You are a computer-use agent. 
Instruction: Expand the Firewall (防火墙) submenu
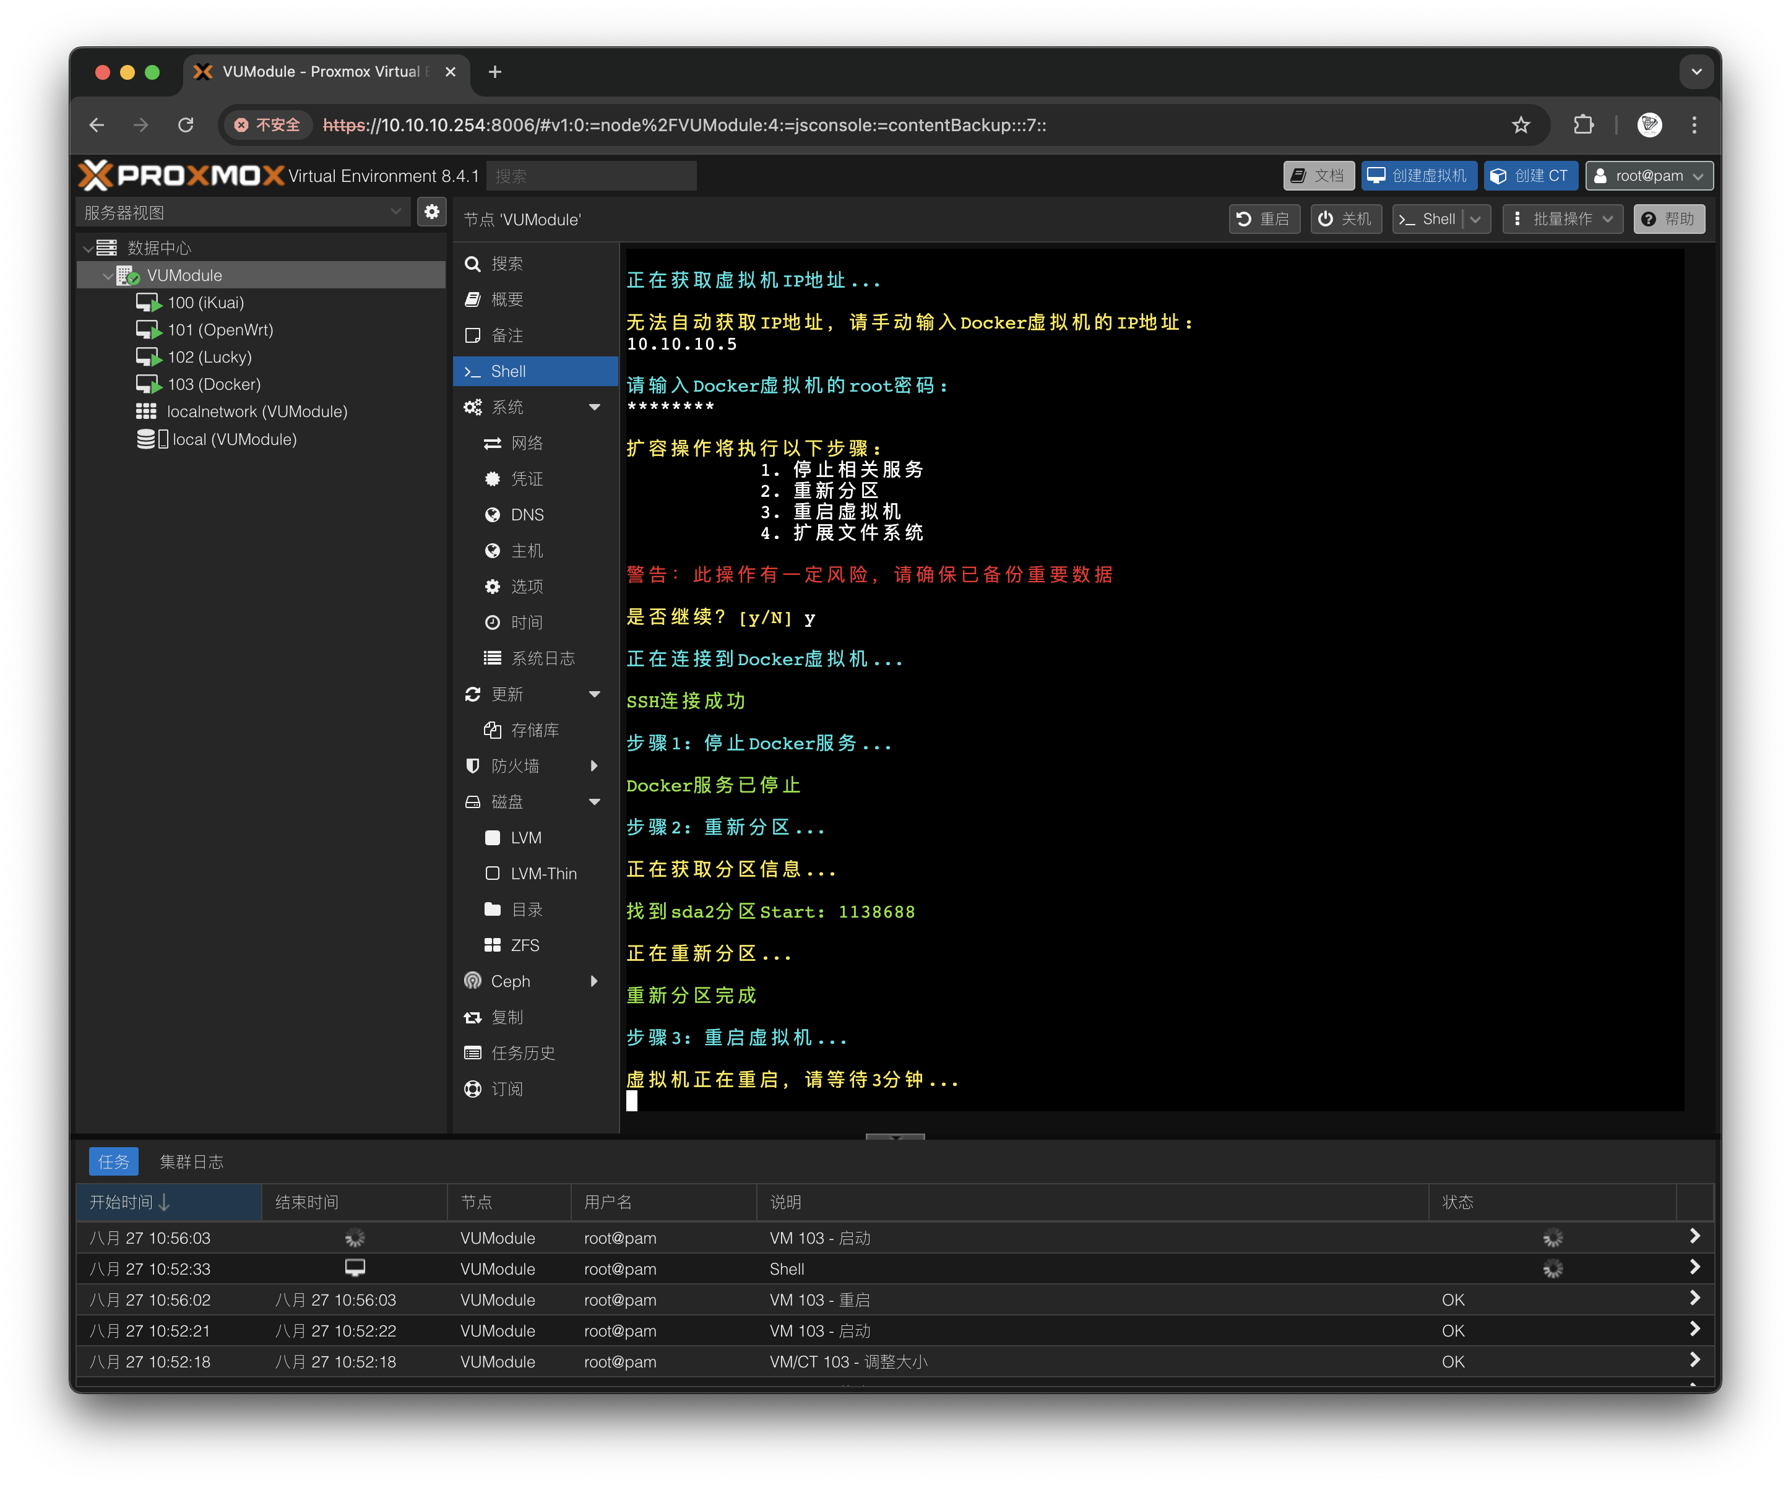click(x=595, y=767)
